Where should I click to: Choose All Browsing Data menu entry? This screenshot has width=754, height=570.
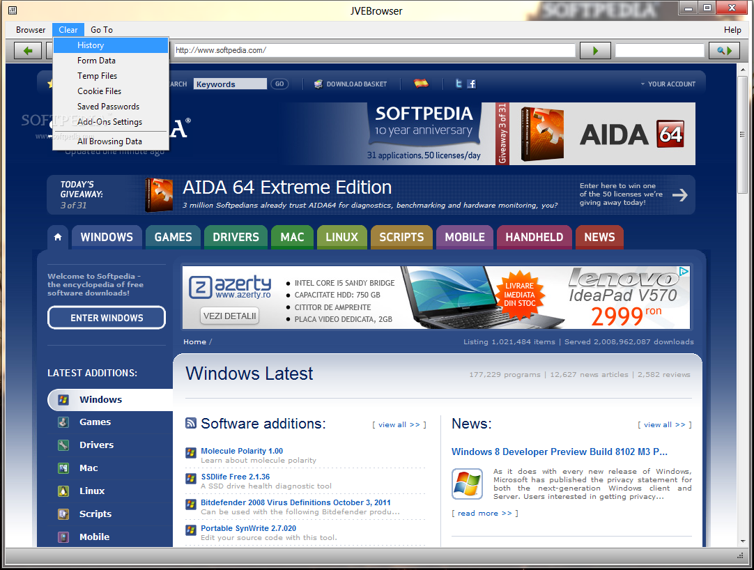click(x=111, y=141)
